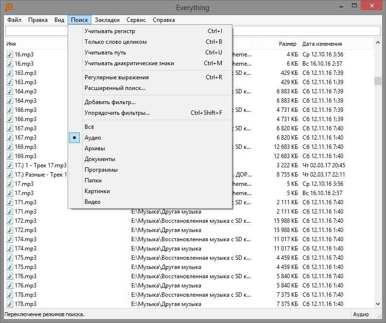The height and width of the screenshot is (323, 386).
Task: Enable Учитывать путь option
Action: click(150, 53)
